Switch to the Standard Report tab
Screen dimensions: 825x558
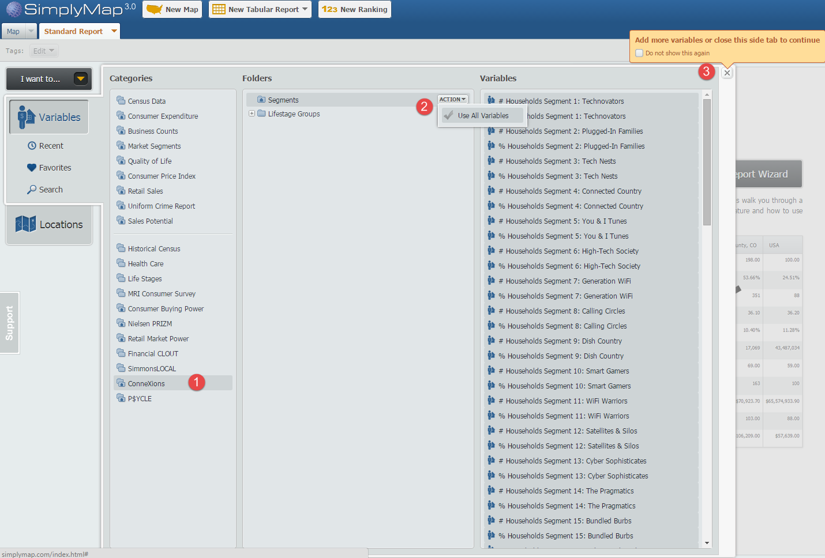[x=73, y=31]
